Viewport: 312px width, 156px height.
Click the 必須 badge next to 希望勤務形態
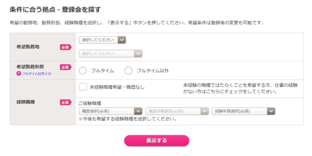66,67
